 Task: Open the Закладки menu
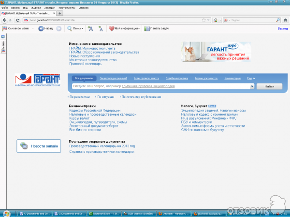click(x=50, y=8)
